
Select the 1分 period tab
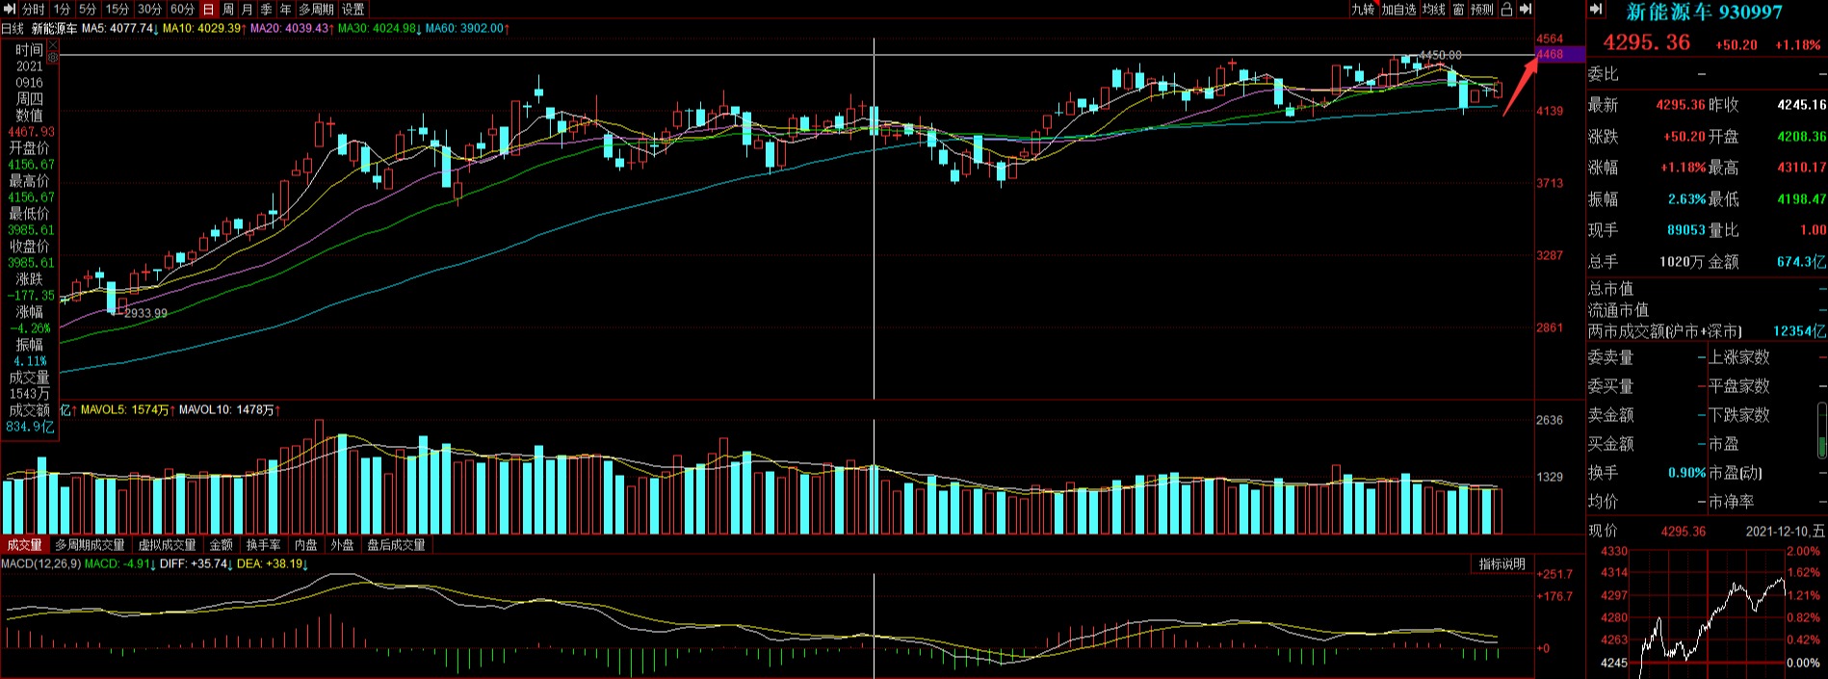coord(62,9)
